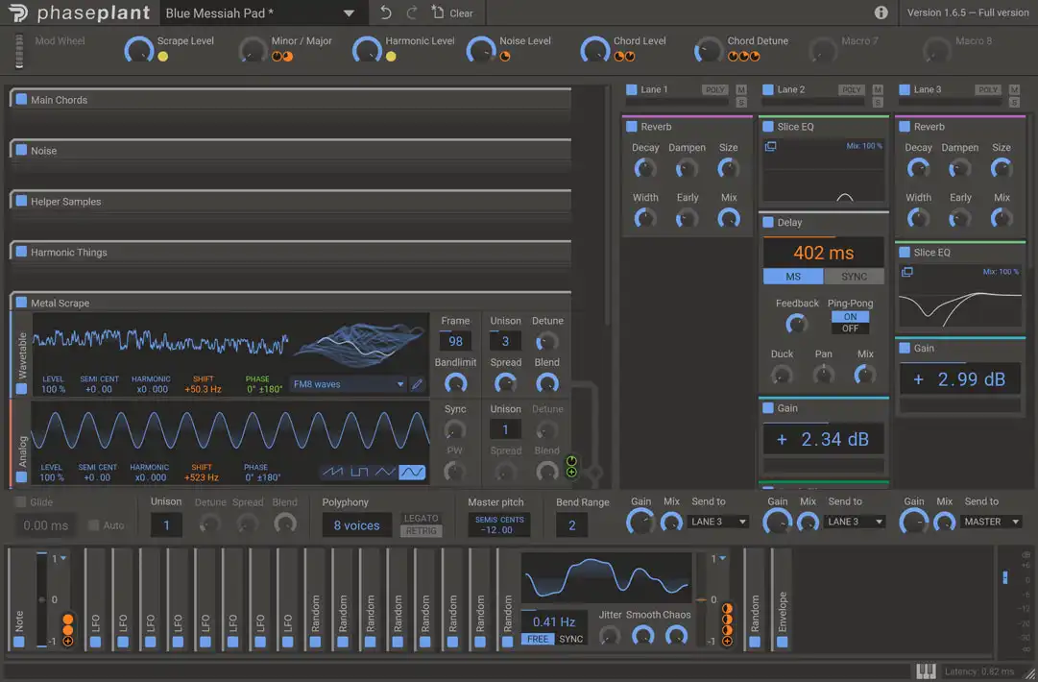Click the Clear button
The width and height of the screenshot is (1038, 682).
coord(452,12)
